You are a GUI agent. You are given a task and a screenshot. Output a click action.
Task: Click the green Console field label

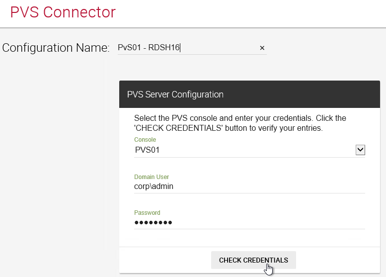145,139
